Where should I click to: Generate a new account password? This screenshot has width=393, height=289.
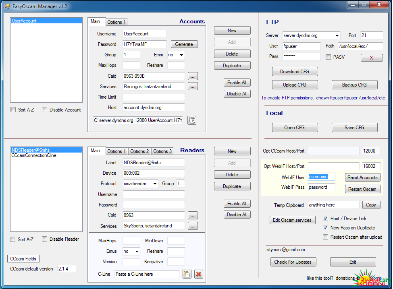[184, 44]
